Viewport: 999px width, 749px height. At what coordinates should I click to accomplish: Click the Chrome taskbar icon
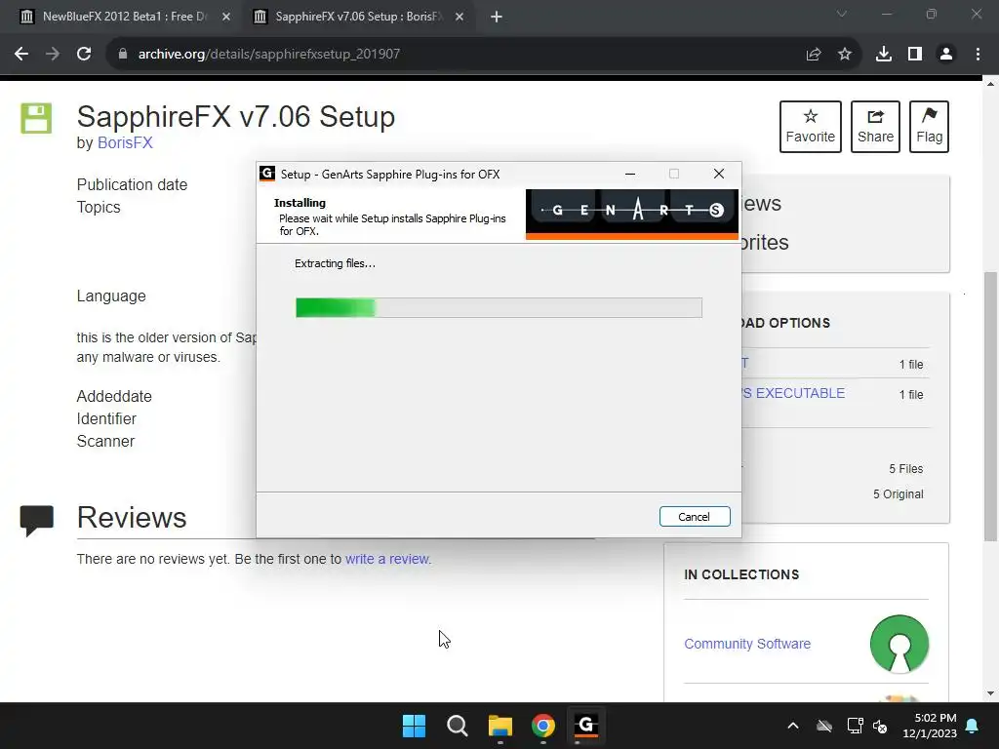click(543, 726)
